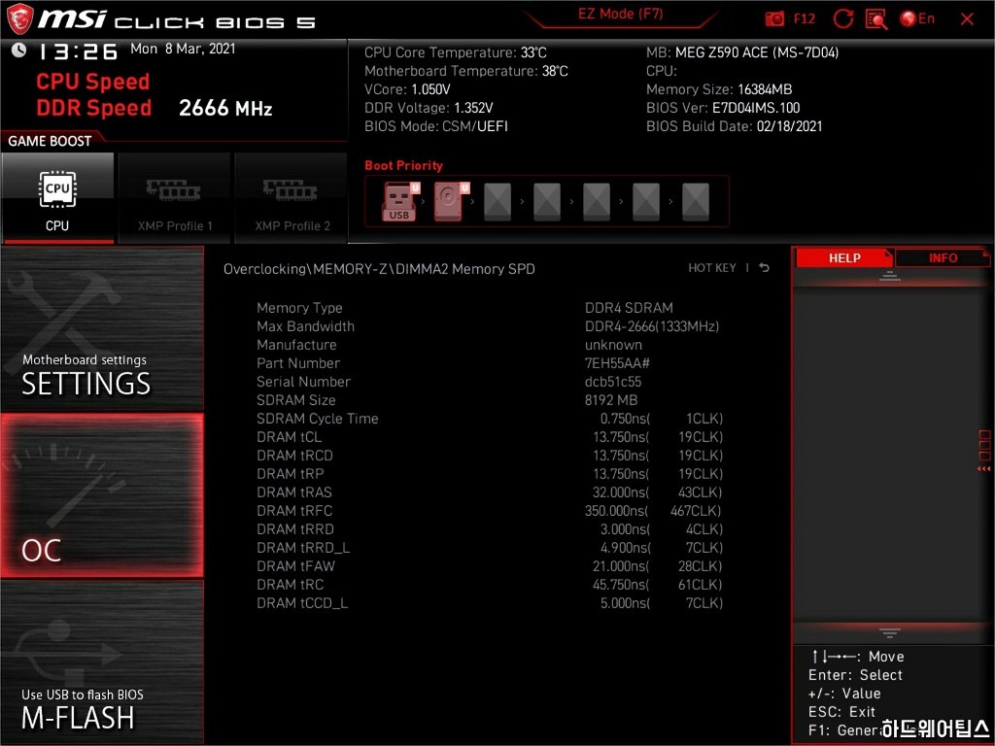
Task: Click the Serial Number label
Action: [x=303, y=381]
